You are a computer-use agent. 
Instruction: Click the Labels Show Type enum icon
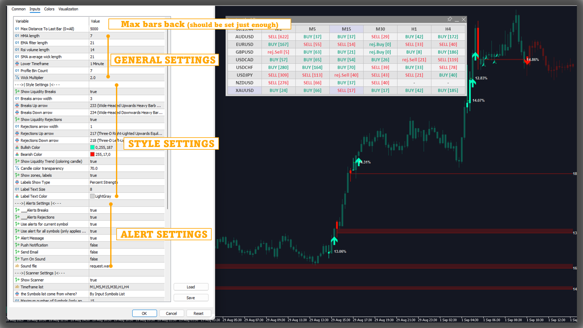coord(17,182)
